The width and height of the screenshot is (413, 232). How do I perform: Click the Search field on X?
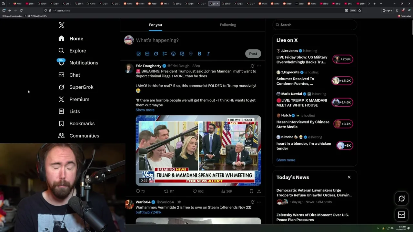[315, 25]
